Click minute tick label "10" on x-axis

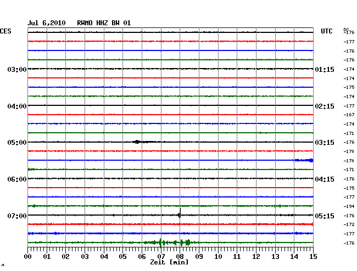point(218,257)
